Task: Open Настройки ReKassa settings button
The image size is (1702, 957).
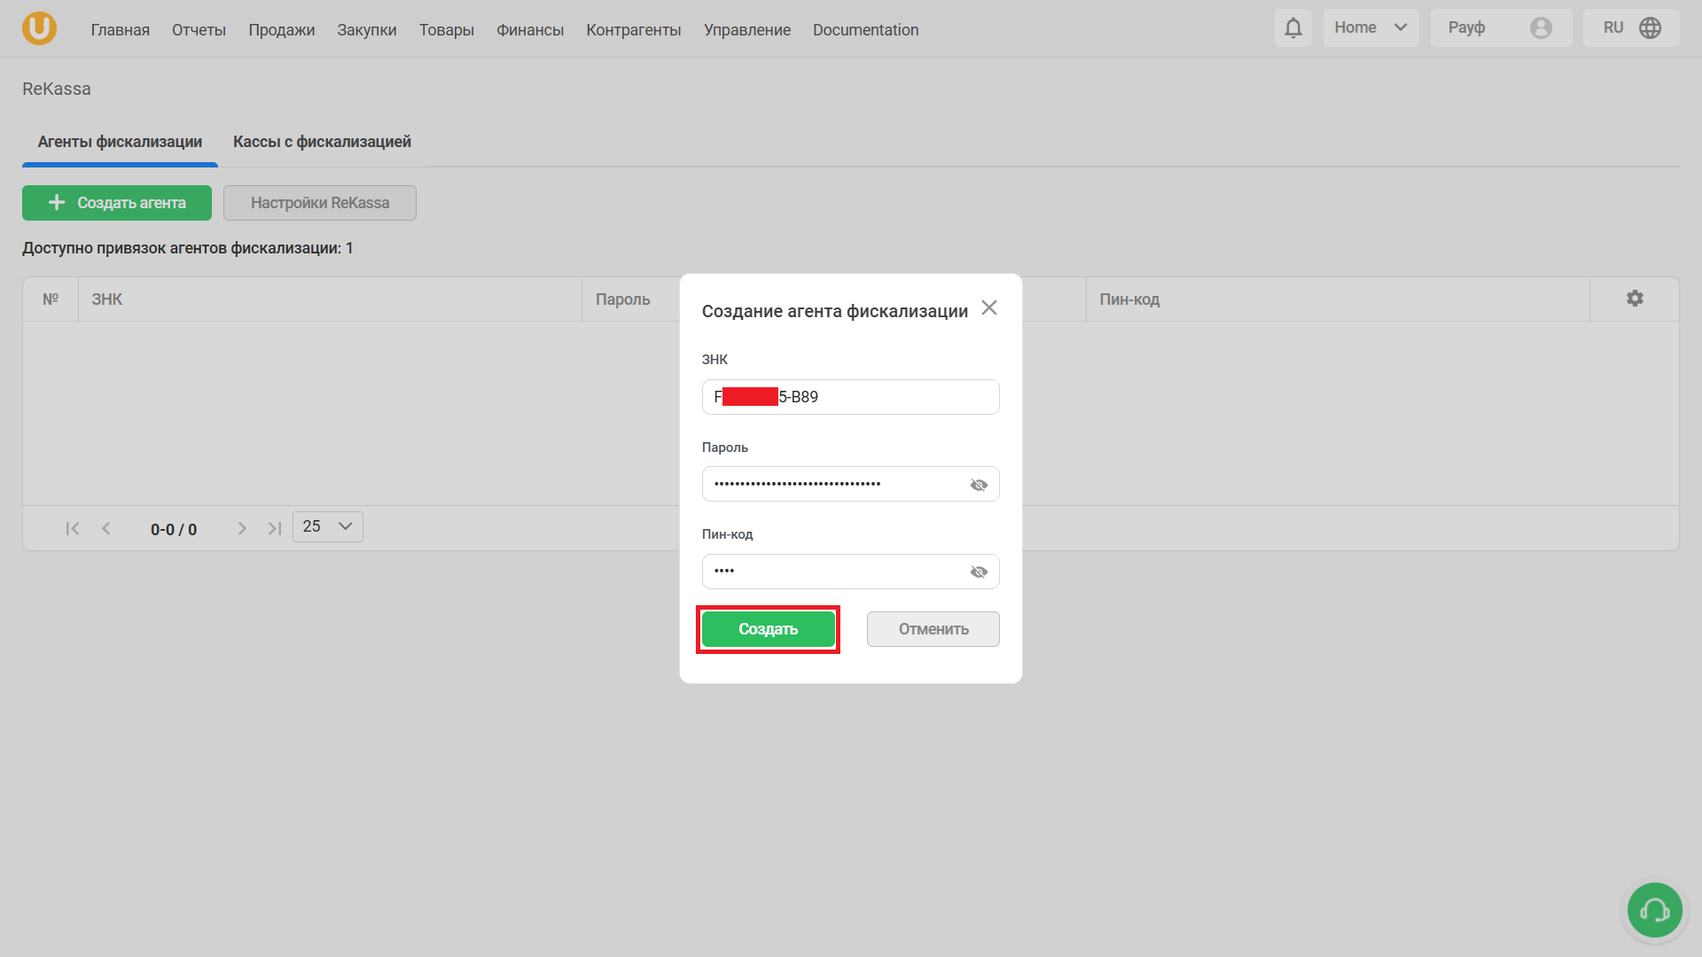Action: click(x=319, y=203)
